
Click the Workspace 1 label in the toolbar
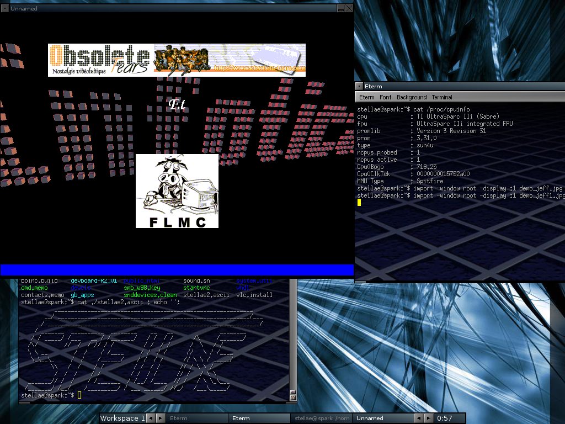pyautogui.click(x=122, y=418)
